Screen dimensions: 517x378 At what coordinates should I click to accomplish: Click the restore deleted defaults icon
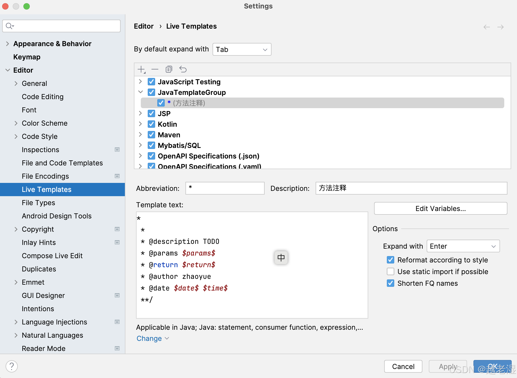pos(183,69)
